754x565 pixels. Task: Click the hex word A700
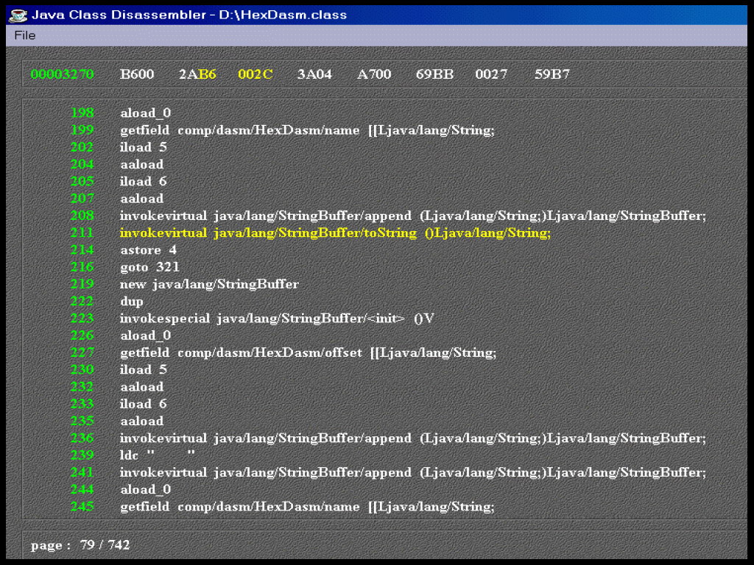click(x=374, y=74)
